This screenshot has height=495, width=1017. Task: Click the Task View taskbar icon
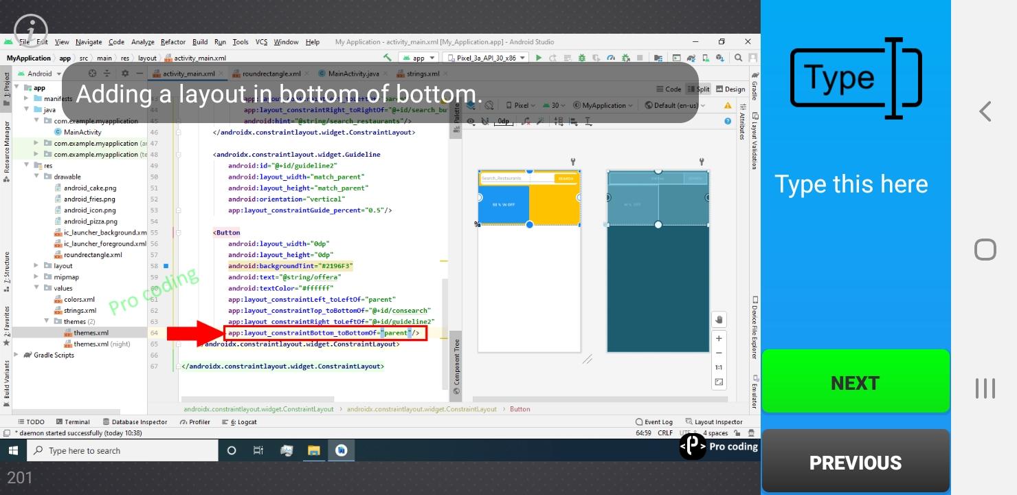tap(258, 450)
